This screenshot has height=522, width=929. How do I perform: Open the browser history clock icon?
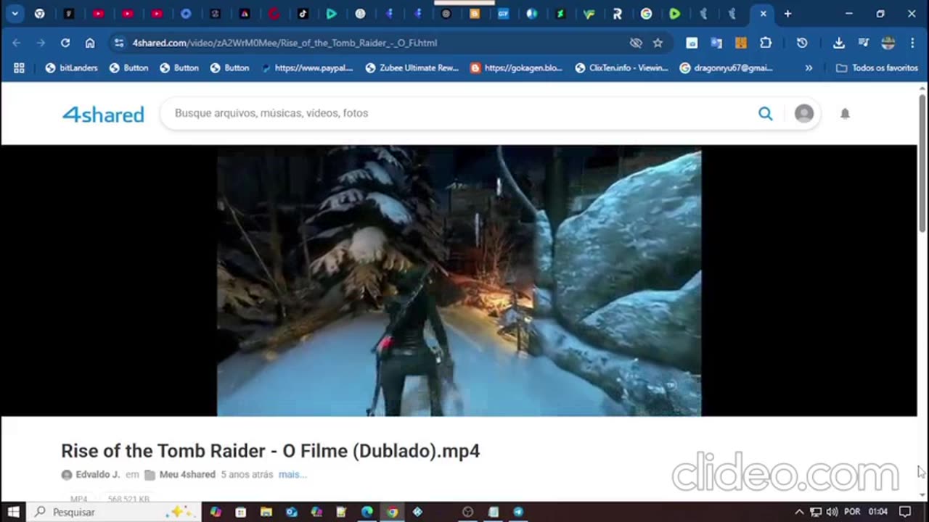click(802, 43)
